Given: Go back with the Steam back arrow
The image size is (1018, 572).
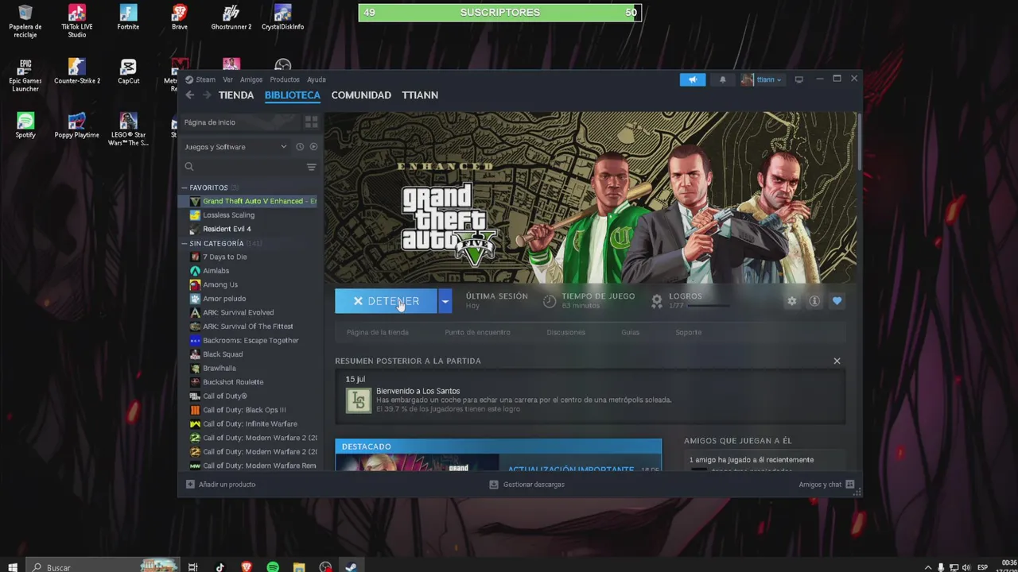Looking at the screenshot, I should 189,95.
